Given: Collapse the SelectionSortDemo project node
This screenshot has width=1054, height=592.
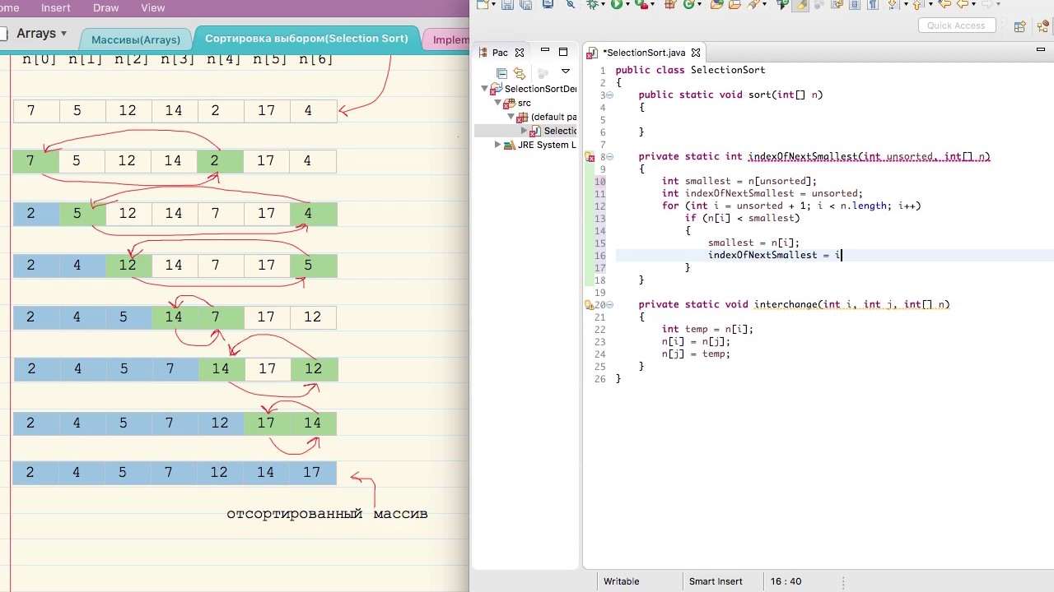Looking at the screenshot, I should coord(484,89).
